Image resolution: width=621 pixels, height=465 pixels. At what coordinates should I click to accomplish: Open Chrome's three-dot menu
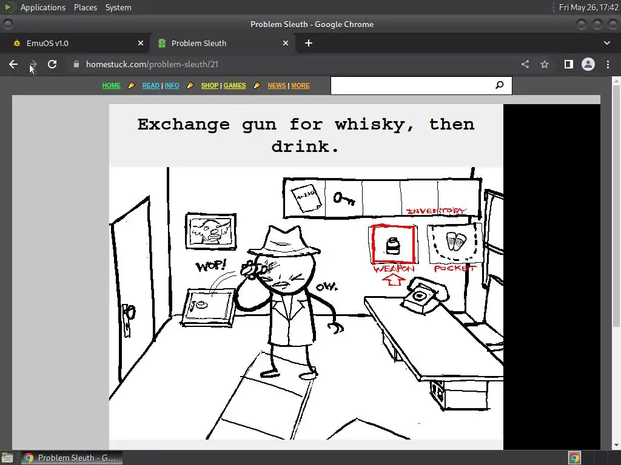(x=608, y=64)
